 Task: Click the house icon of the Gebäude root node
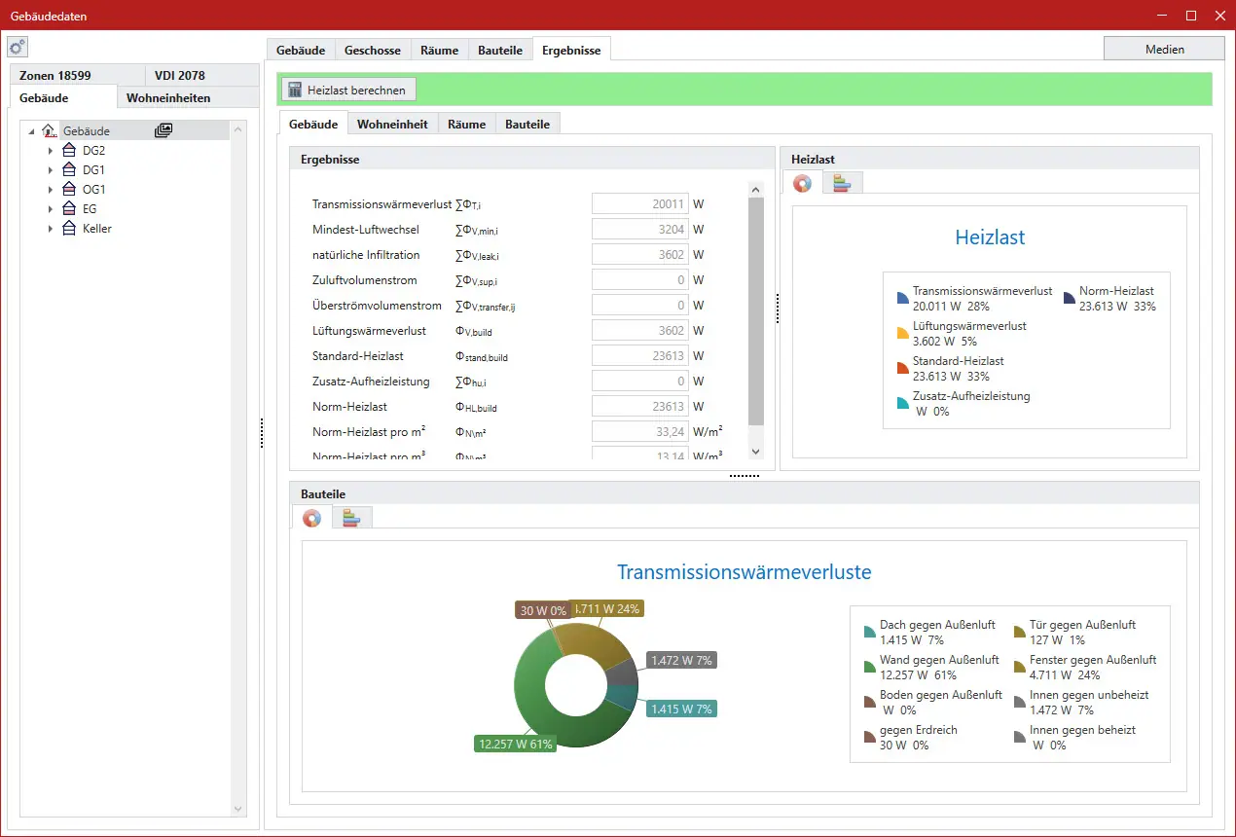coord(50,130)
